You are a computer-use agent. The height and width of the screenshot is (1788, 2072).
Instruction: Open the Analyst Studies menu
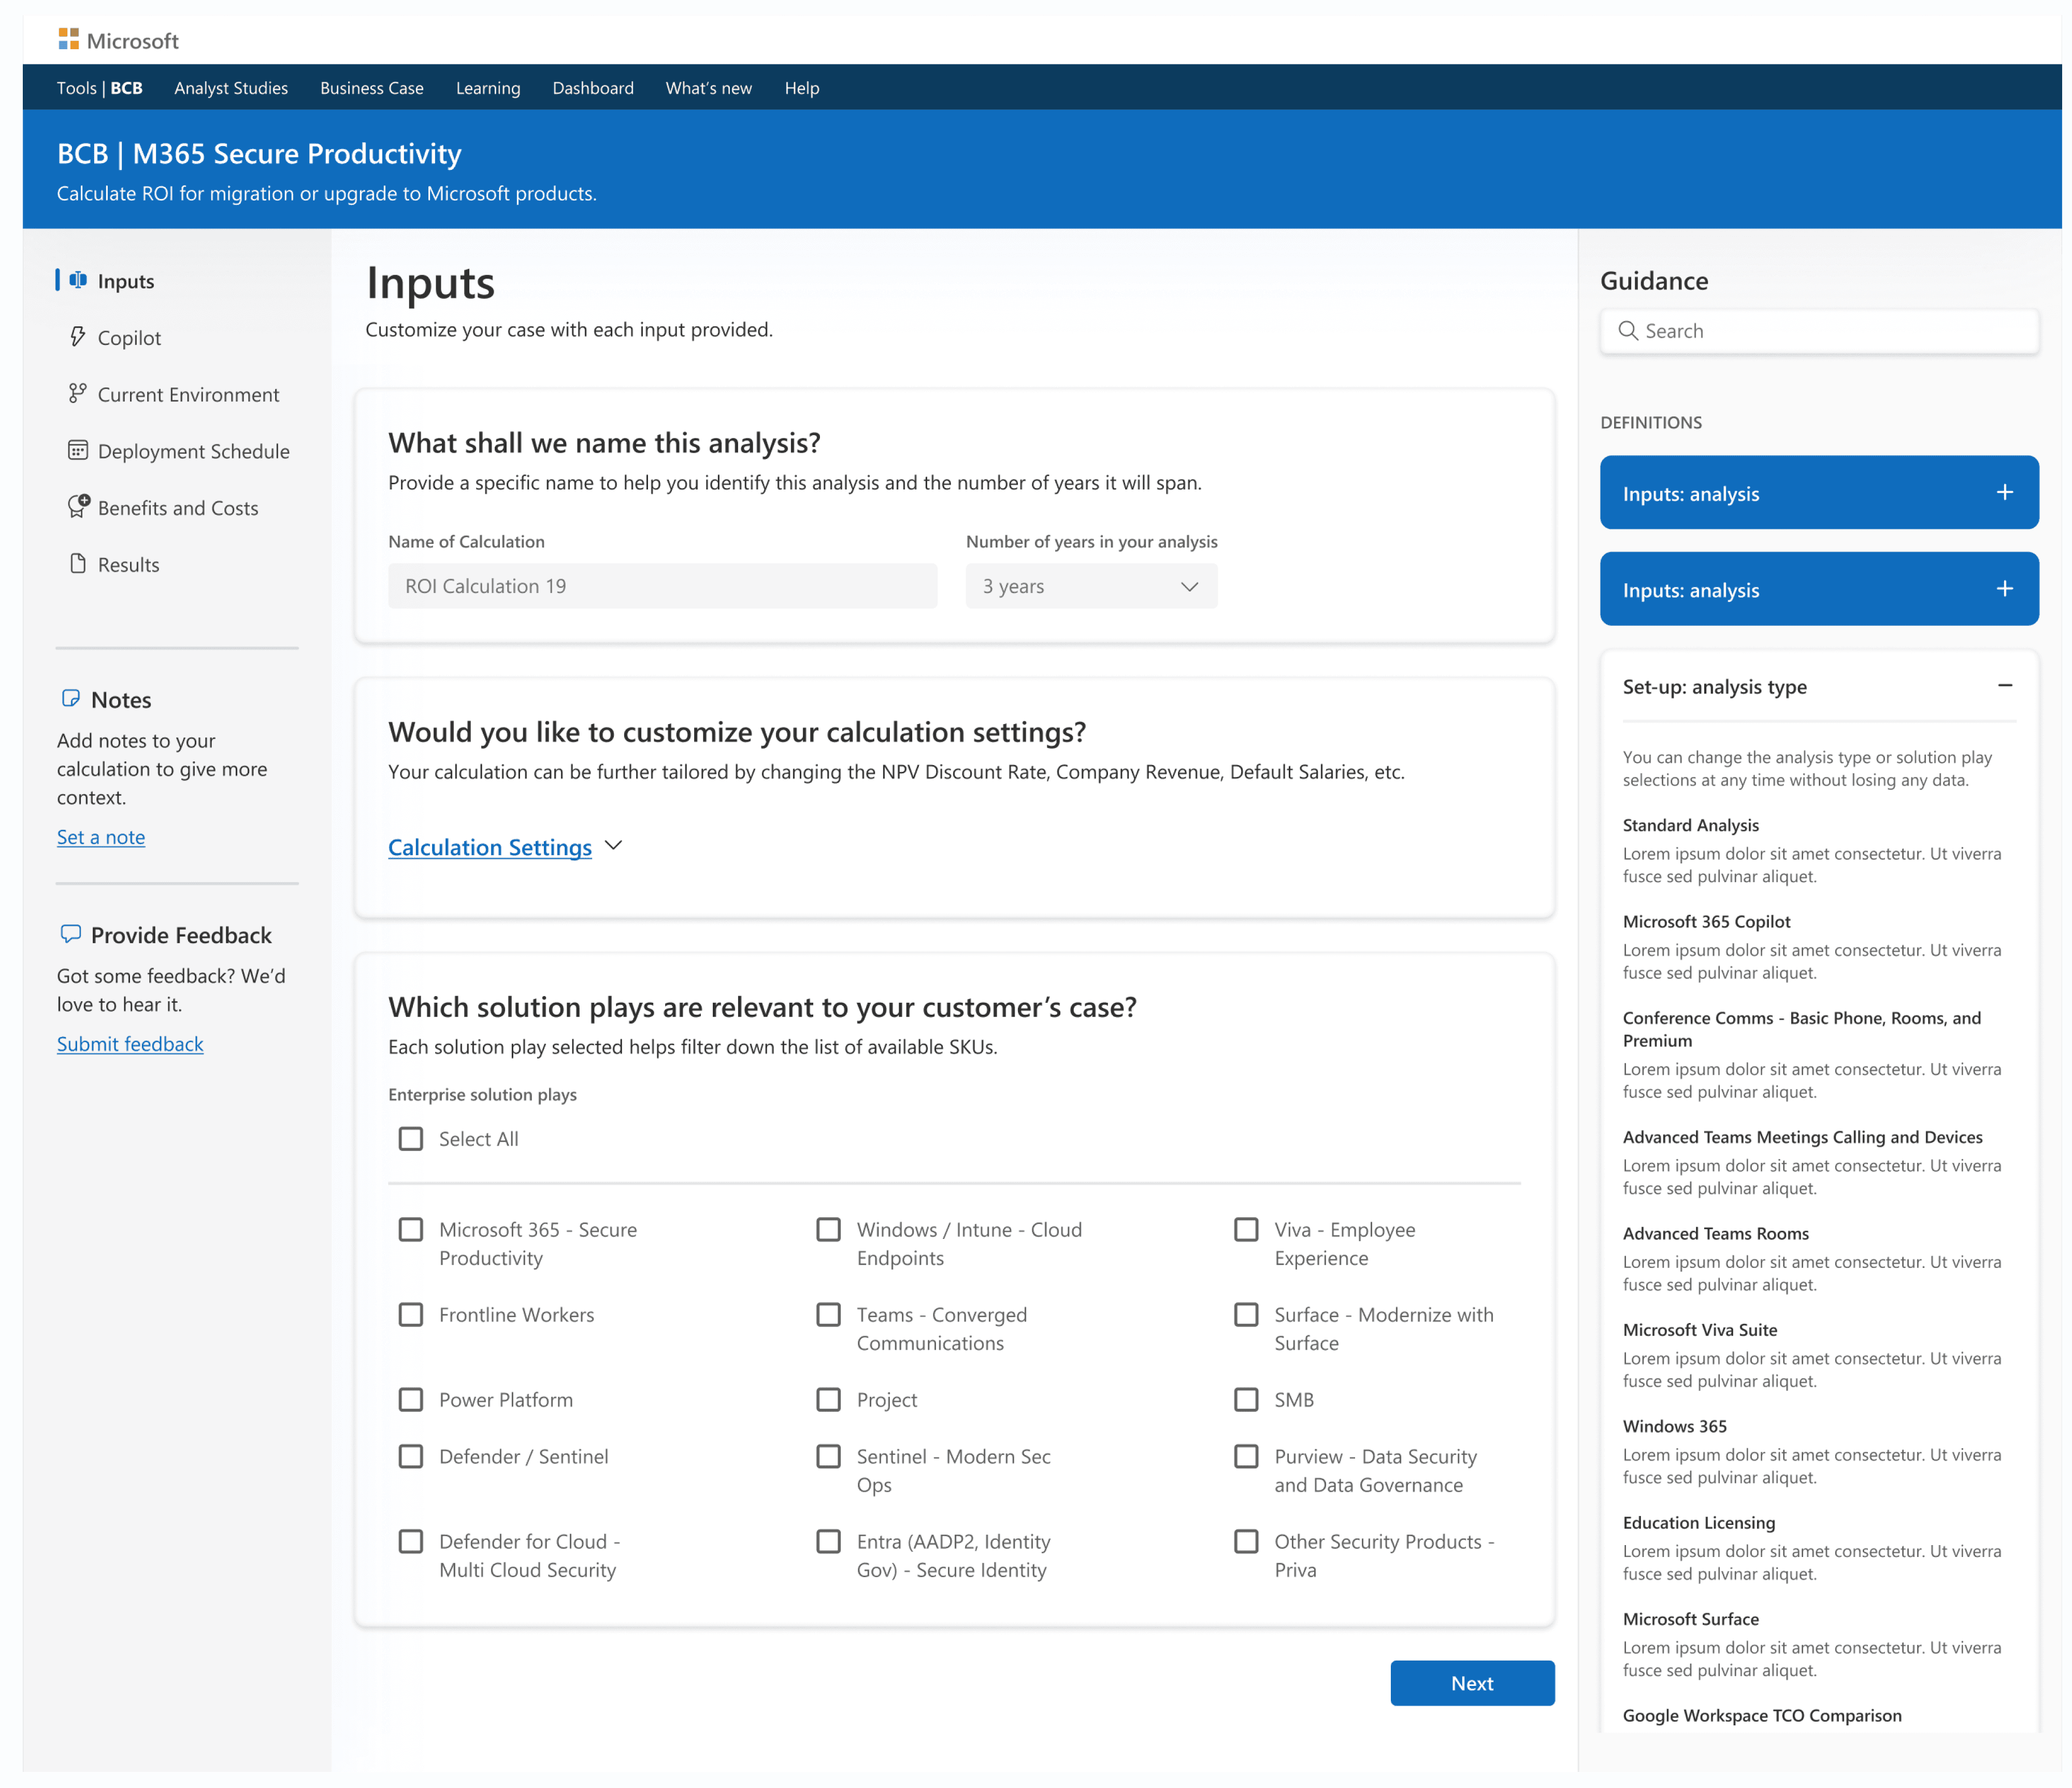[x=231, y=88]
